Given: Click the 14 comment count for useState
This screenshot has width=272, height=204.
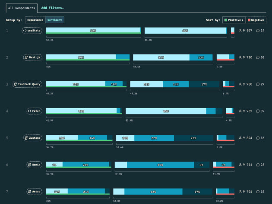Looking at the screenshot, I should point(263,31).
